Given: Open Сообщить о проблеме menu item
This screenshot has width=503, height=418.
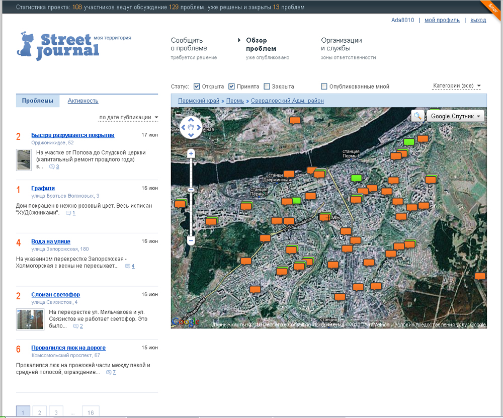Looking at the screenshot, I should [189, 44].
